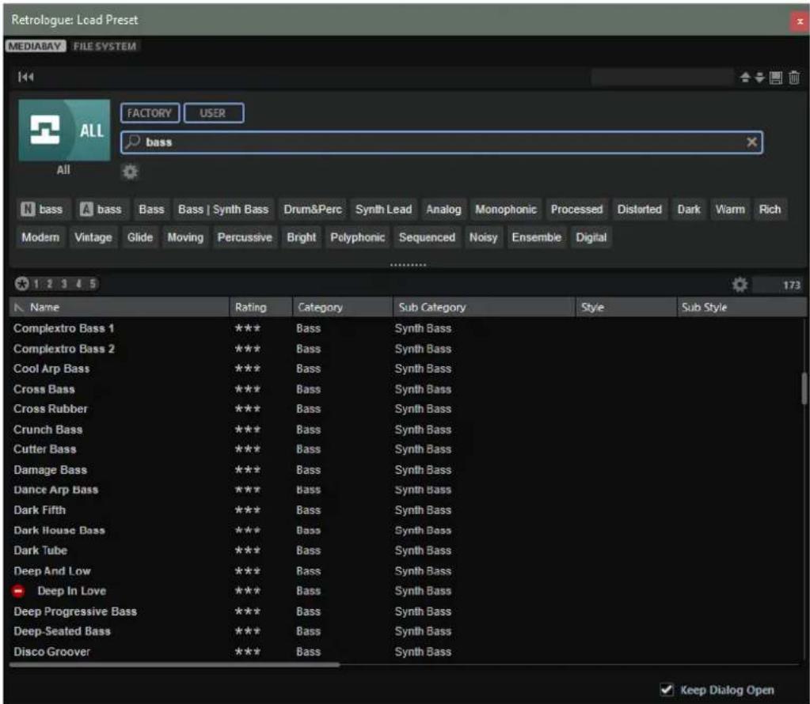This screenshot has width=810, height=704.
Task: Apply the Vintage tag filter
Action: [93, 237]
